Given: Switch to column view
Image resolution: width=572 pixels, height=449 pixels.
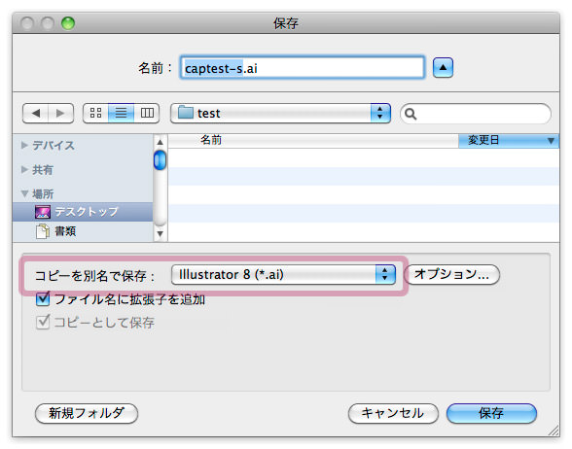Looking at the screenshot, I should pyautogui.click(x=147, y=114).
